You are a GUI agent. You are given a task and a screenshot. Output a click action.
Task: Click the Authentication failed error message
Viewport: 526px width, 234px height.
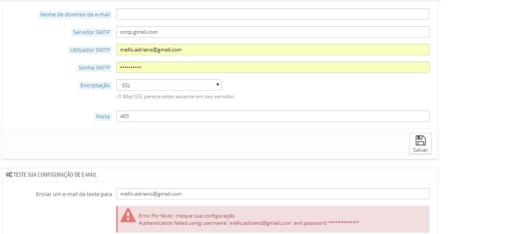pyautogui.click(x=249, y=223)
